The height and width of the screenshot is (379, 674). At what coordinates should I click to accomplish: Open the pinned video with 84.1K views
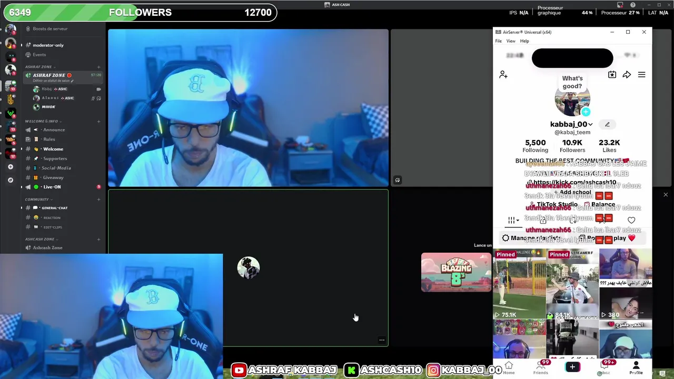click(x=572, y=284)
